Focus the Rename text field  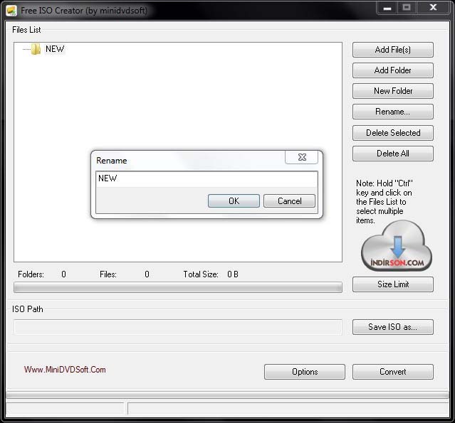(207, 178)
